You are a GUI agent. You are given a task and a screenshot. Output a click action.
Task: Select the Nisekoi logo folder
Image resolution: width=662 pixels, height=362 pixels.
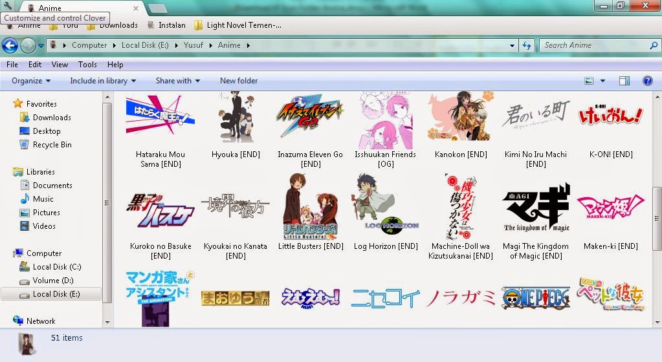[x=386, y=298]
